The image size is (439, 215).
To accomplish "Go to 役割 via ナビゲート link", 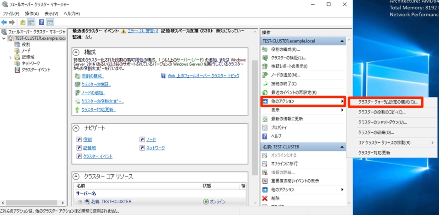I will pos(87,140).
